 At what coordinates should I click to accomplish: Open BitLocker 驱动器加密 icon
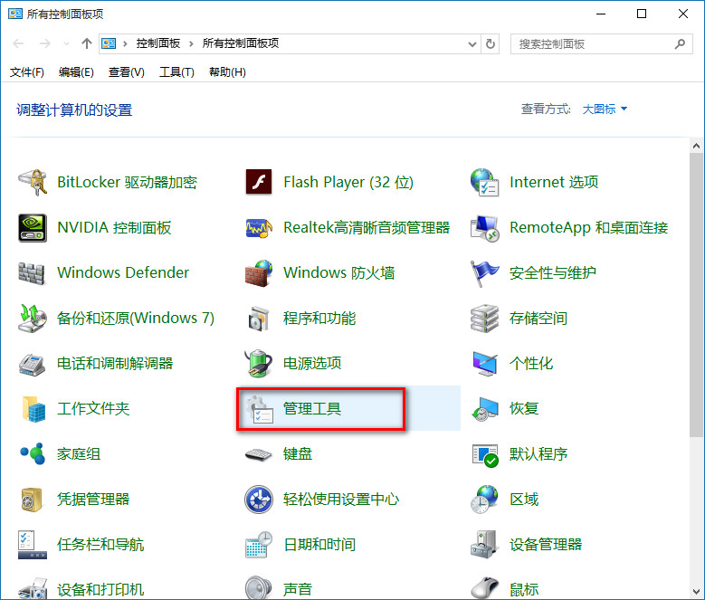pos(33,182)
